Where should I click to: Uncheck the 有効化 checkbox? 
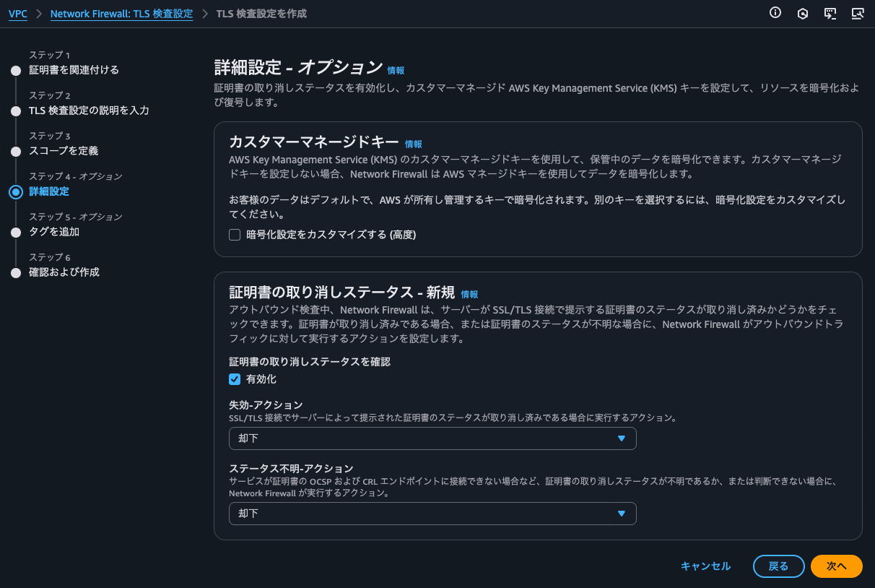(x=235, y=379)
